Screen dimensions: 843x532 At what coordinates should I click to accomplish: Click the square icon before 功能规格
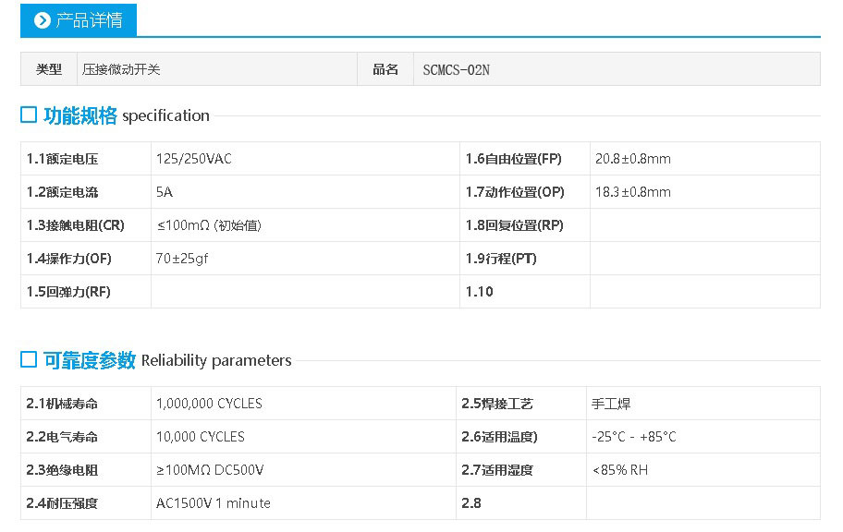pos(29,115)
